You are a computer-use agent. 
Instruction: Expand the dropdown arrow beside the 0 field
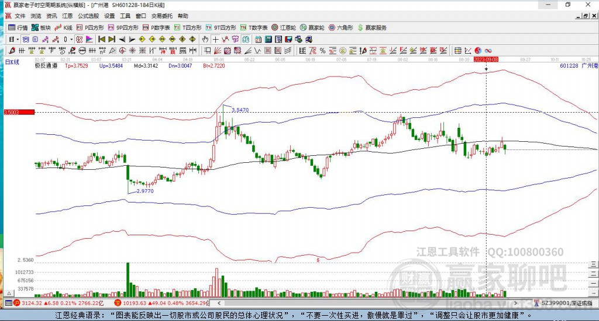coord(71,39)
